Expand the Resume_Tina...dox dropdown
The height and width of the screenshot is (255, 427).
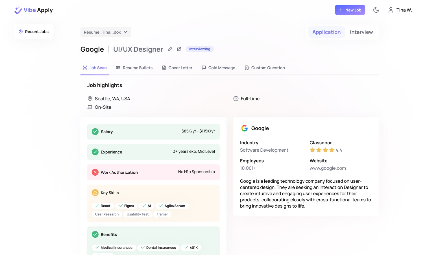click(x=106, y=32)
